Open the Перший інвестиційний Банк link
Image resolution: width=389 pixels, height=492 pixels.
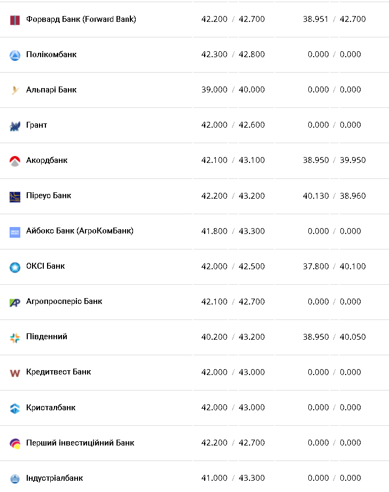80,442
